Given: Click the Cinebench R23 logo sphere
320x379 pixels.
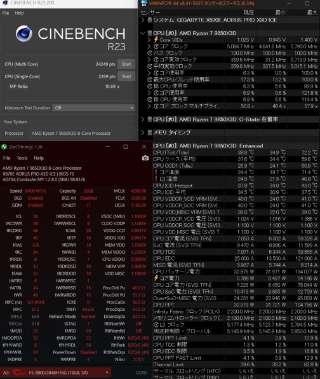Looking at the screenshot, I should (x=24, y=34).
